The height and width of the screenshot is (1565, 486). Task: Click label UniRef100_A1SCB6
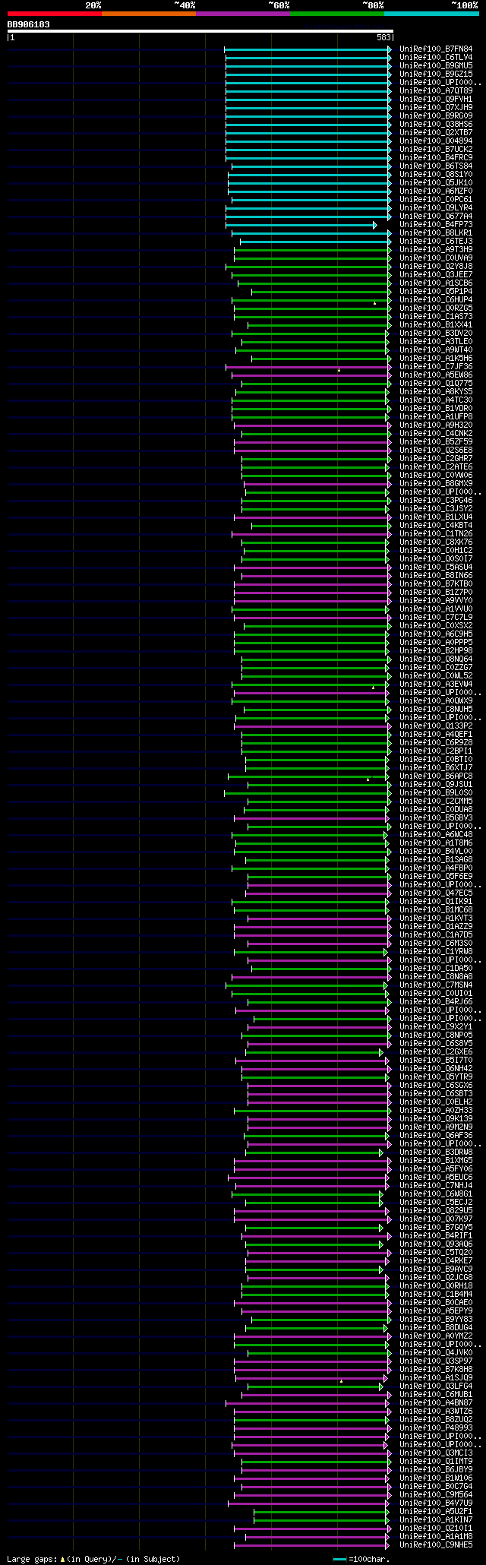[x=436, y=283]
